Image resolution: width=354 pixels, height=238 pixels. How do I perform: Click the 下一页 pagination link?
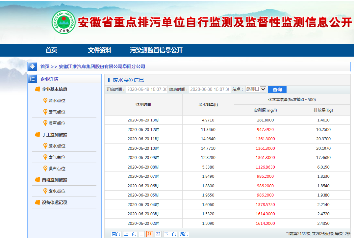point(170,234)
